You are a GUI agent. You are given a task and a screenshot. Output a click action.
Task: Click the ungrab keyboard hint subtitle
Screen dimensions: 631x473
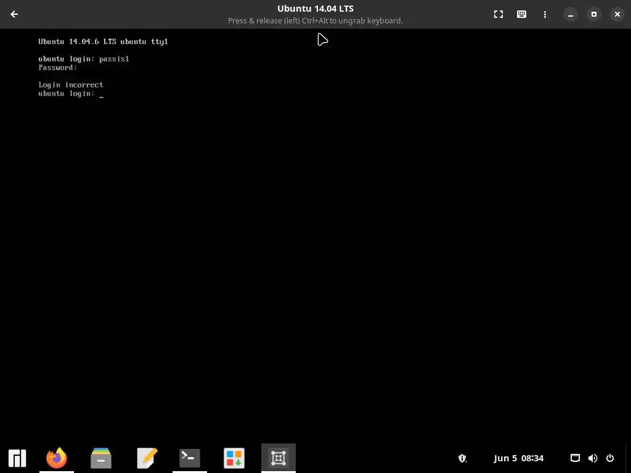pyautogui.click(x=315, y=20)
